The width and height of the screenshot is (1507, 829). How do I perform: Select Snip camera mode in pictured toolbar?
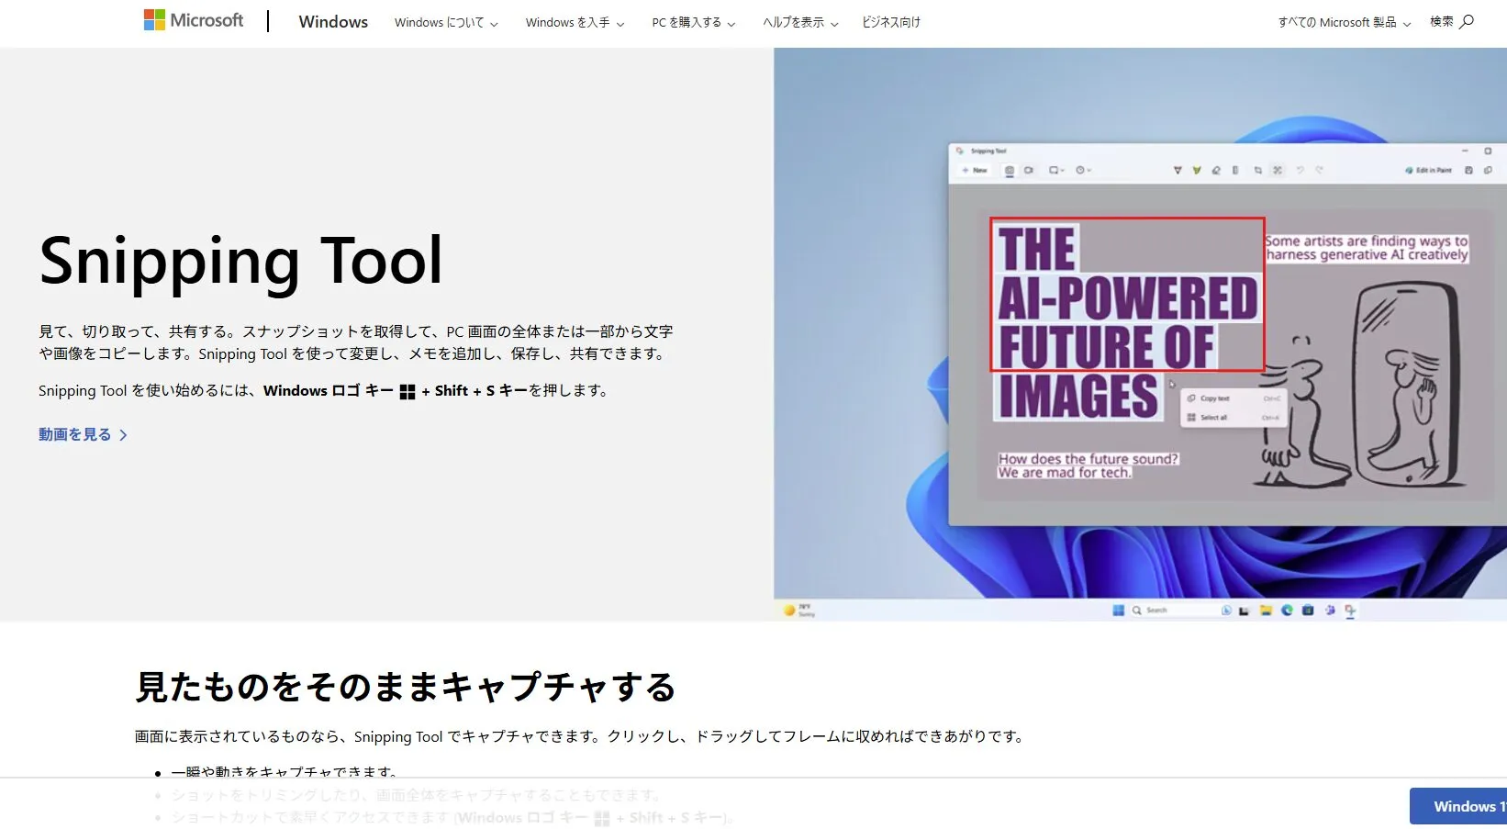[1010, 170]
